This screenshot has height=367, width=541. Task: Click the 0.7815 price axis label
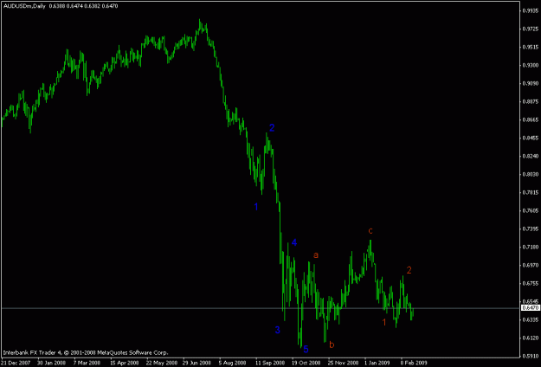click(531, 192)
